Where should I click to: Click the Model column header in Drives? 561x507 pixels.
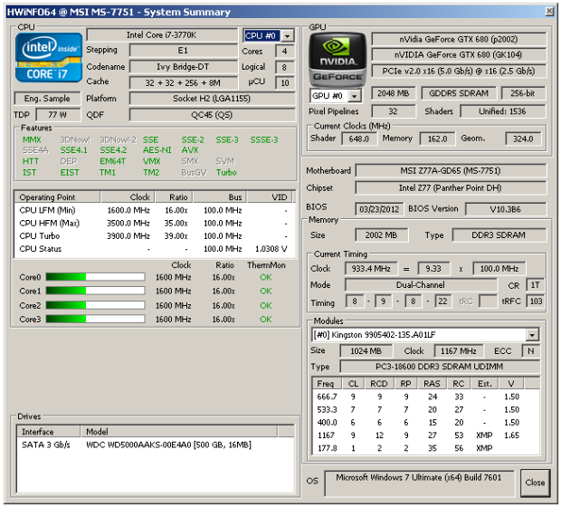(x=179, y=432)
